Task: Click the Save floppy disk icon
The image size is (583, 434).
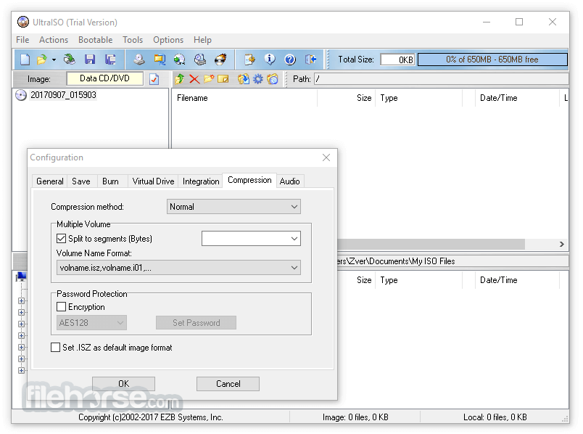Action: click(90, 60)
